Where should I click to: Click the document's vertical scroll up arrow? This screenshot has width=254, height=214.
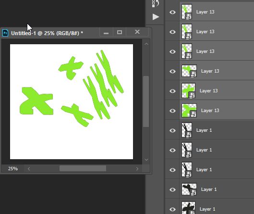[146, 44]
